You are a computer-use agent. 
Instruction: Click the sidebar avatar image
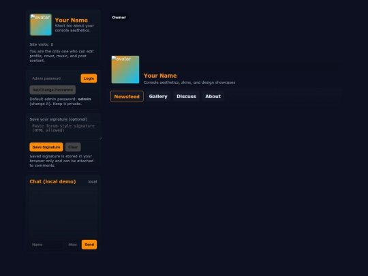point(41,25)
